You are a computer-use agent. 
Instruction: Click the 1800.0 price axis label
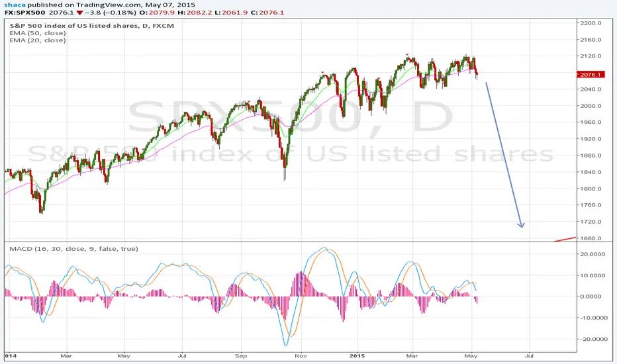[591, 189]
